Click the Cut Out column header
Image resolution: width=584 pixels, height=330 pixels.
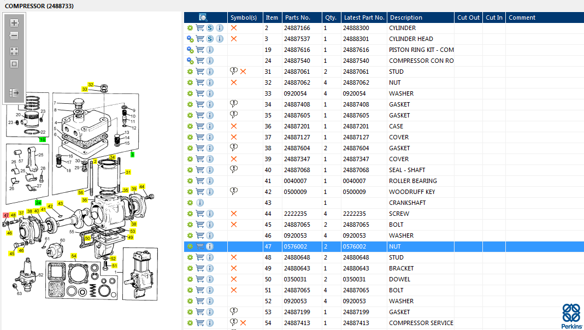469,17
